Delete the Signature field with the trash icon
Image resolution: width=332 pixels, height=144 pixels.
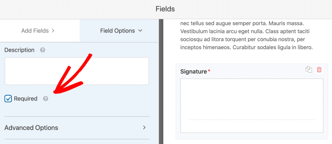pos(319,70)
